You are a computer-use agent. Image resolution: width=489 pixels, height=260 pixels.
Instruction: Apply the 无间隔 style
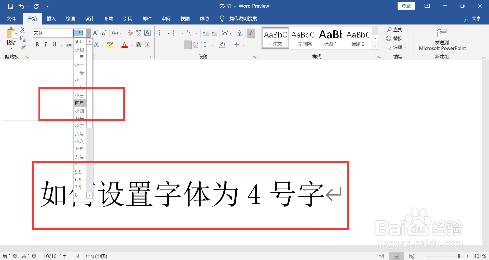(x=303, y=38)
